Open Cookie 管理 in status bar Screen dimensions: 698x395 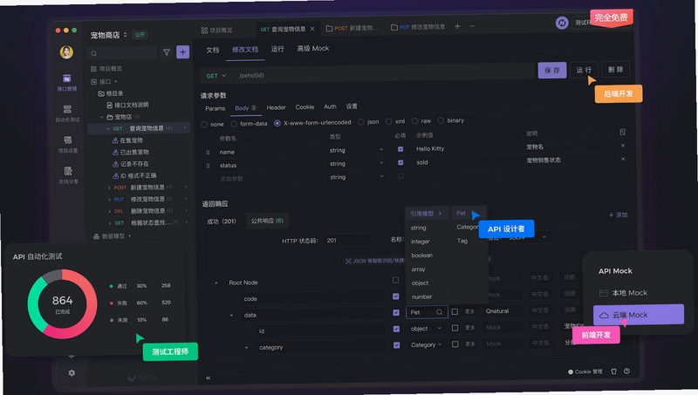coord(585,371)
